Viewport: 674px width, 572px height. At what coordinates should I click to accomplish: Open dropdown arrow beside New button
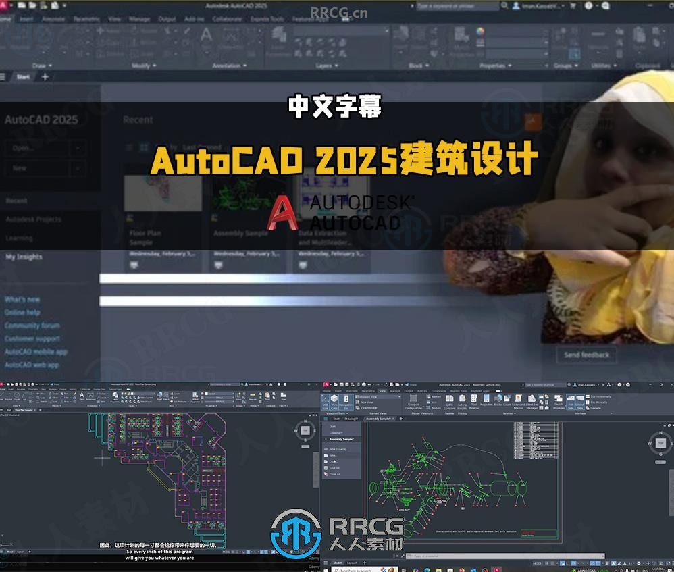point(78,168)
